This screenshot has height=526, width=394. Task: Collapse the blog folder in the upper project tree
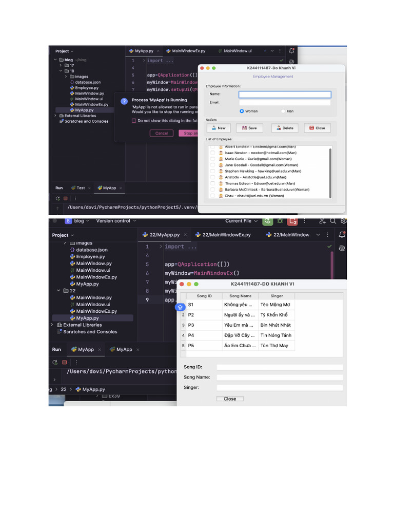[55, 60]
